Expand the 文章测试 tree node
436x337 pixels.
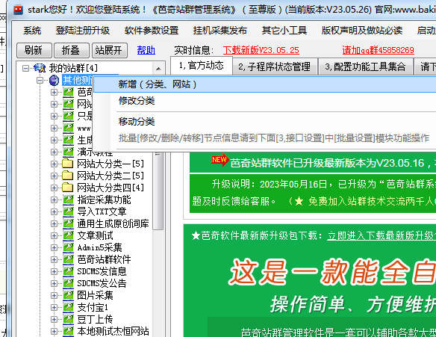point(54,235)
